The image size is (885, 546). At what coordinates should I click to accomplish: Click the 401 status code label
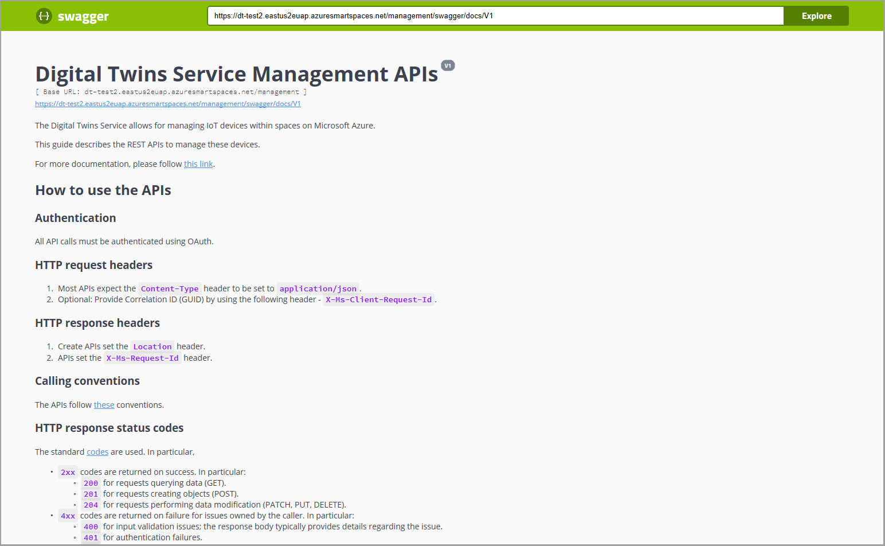point(91,537)
